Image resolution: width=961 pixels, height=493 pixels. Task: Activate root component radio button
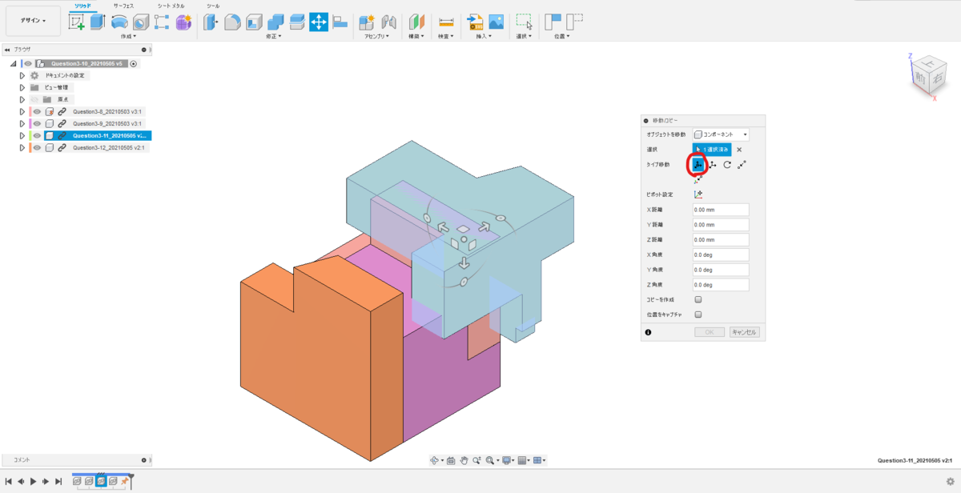[134, 63]
